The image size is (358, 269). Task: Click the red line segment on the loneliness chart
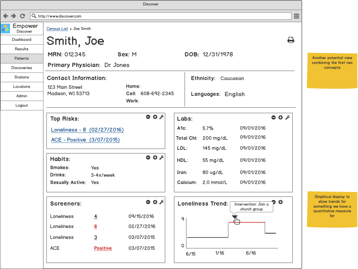click(247, 222)
